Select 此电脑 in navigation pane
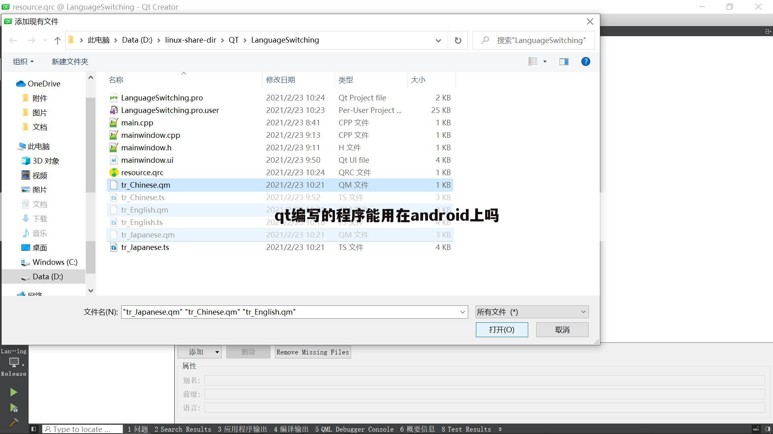 pos(39,146)
